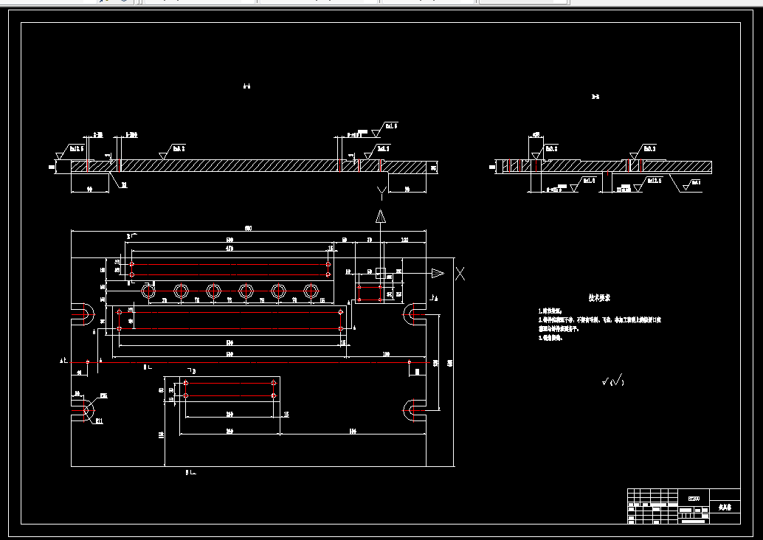Click the first line of technical requirements
This screenshot has width=763, height=540.
click(550, 311)
